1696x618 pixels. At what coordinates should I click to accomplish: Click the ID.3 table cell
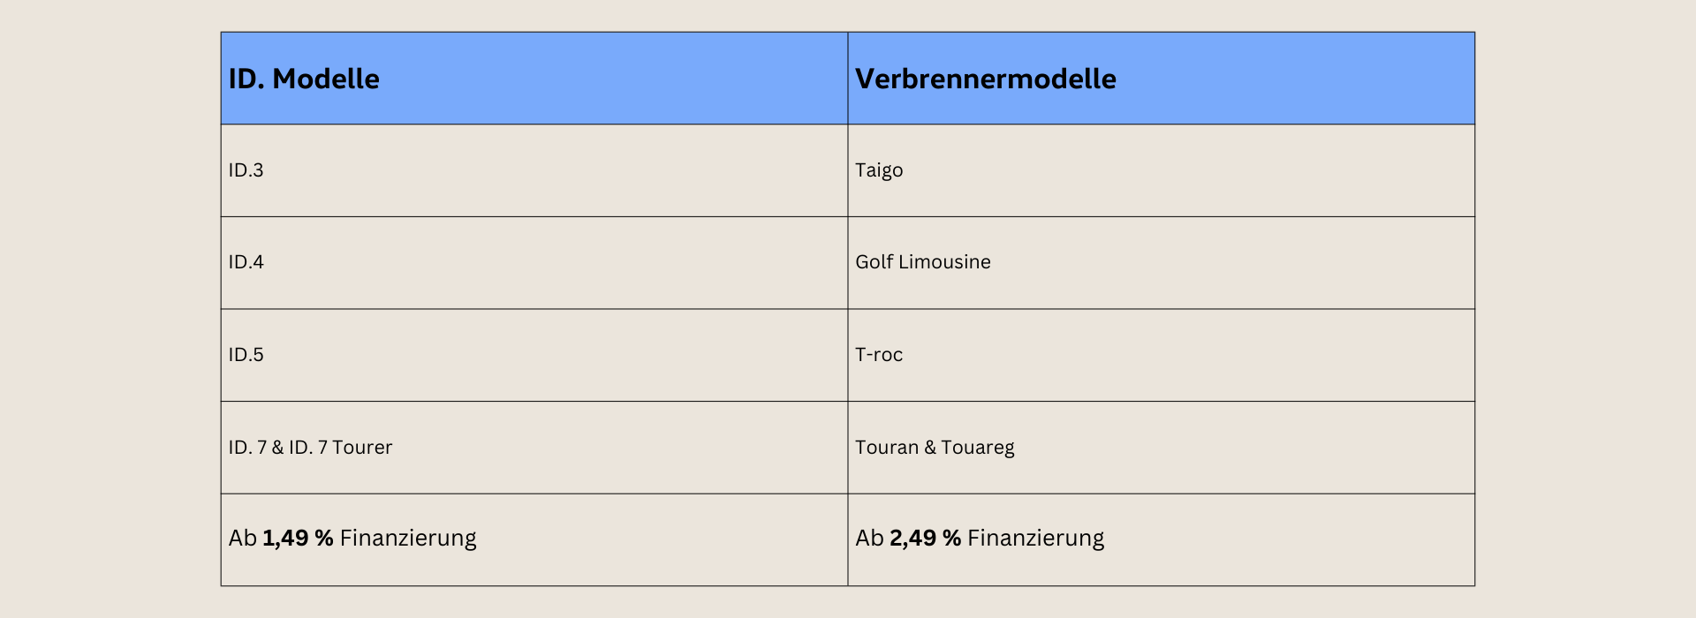tap(246, 170)
